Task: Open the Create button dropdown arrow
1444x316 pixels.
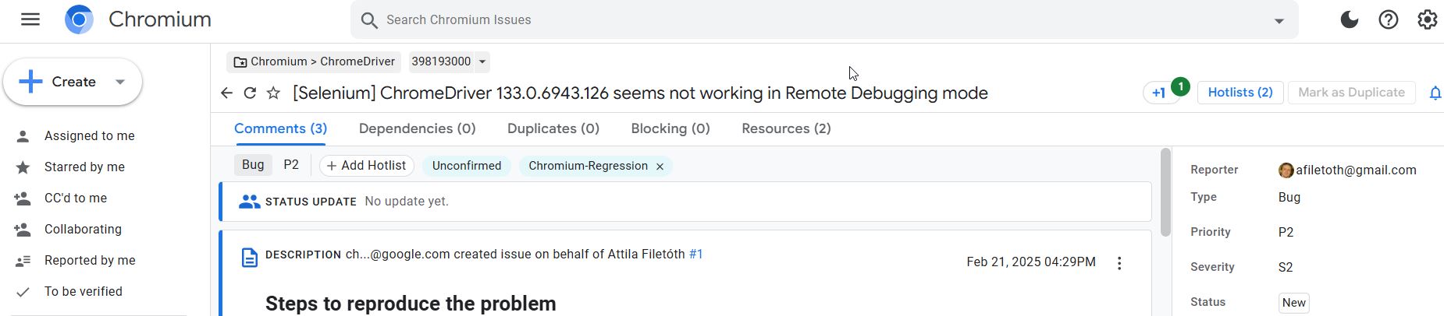Action: tap(120, 82)
